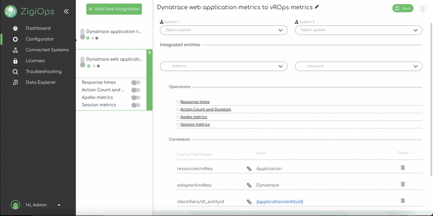Viewport: 433px width, 216px height.
Task: Click the Data Explorer icon
Action: 15,82
